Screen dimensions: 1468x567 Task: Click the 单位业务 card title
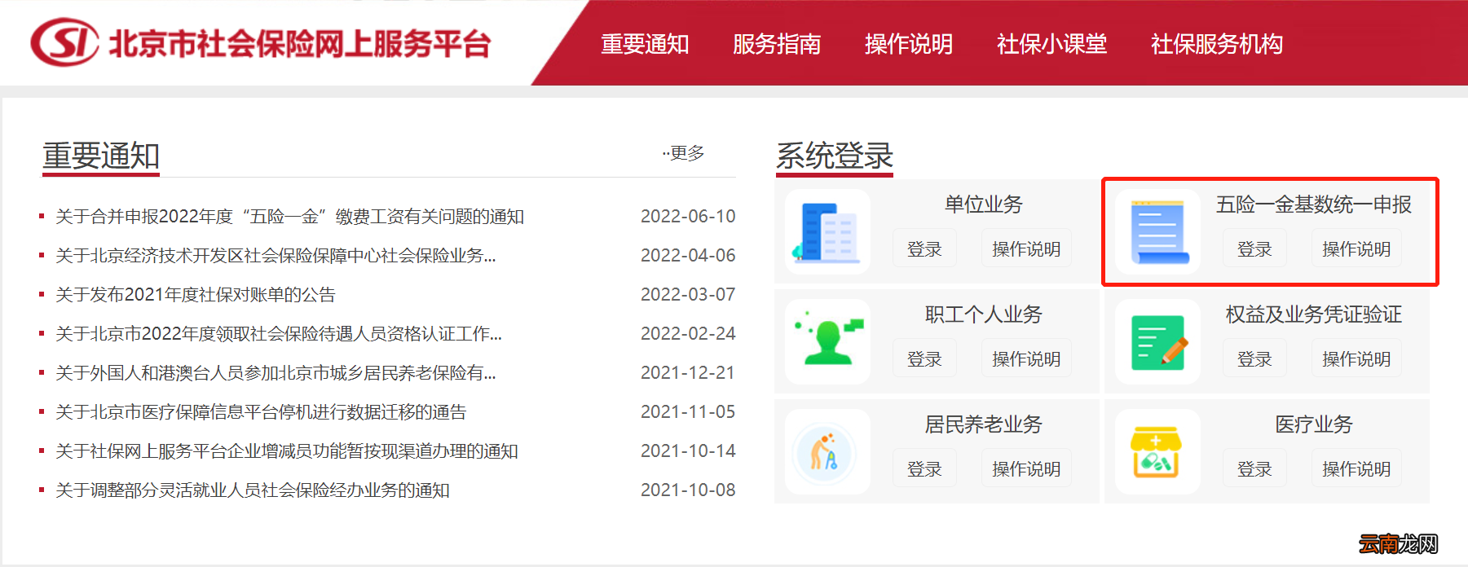[984, 204]
